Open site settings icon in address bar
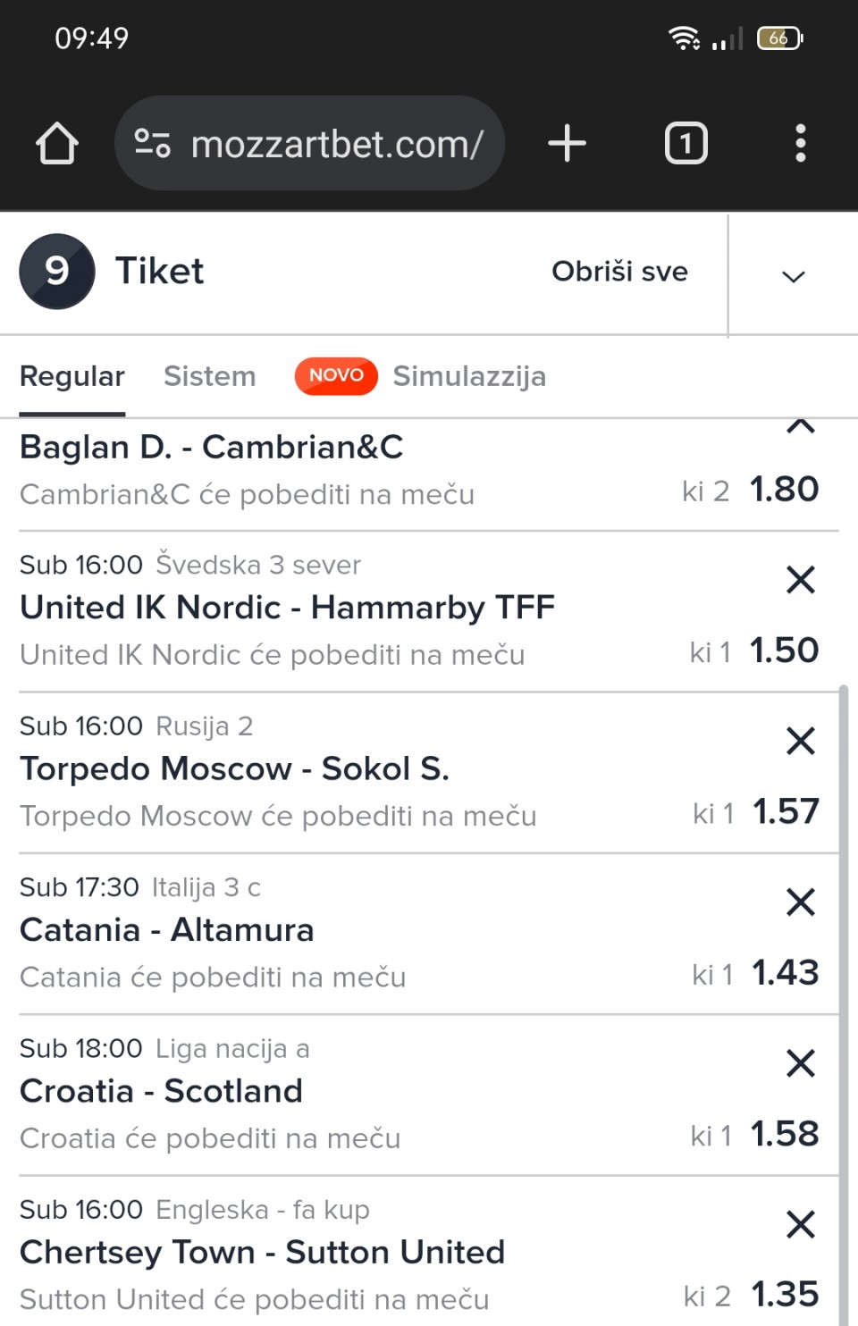The image size is (858, 1326). 152,143
